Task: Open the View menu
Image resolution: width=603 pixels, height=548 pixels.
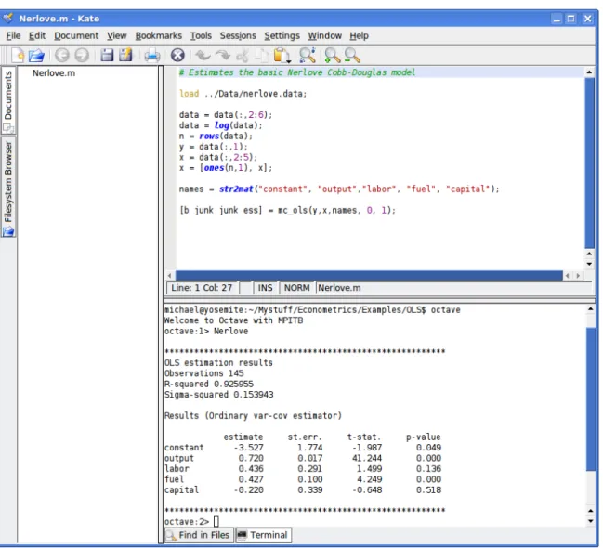Action: pos(117,36)
